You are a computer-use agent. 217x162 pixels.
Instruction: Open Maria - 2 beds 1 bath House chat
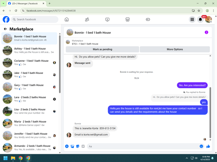[x=29, y=124]
